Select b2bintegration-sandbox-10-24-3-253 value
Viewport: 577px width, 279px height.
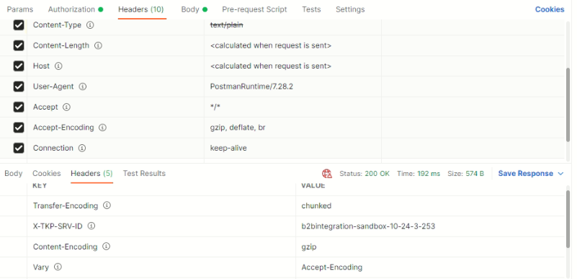368,226
